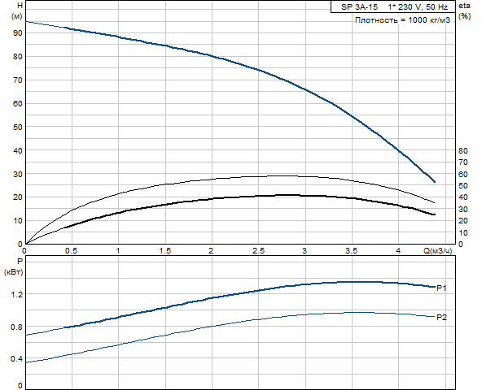
Task: Click the 0.5 tick on flow axis
Action: pos(72,251)
